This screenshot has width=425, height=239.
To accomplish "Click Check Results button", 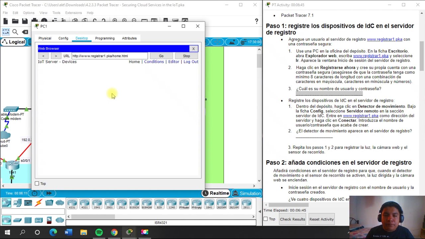I will click(292, 219).
